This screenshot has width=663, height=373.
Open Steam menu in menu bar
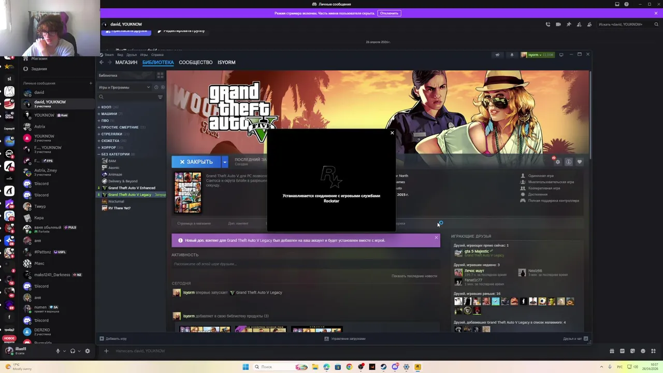coord(109,54)
